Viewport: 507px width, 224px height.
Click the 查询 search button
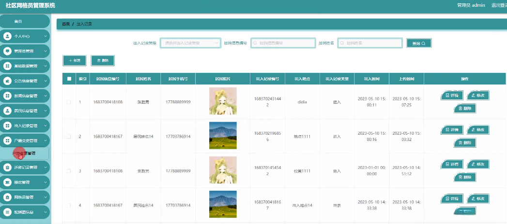point(419,43)
